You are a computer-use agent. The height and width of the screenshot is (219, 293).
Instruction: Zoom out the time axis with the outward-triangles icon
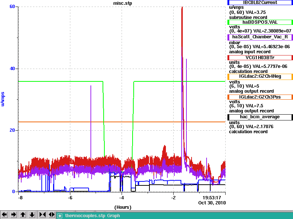click(52, 215)
